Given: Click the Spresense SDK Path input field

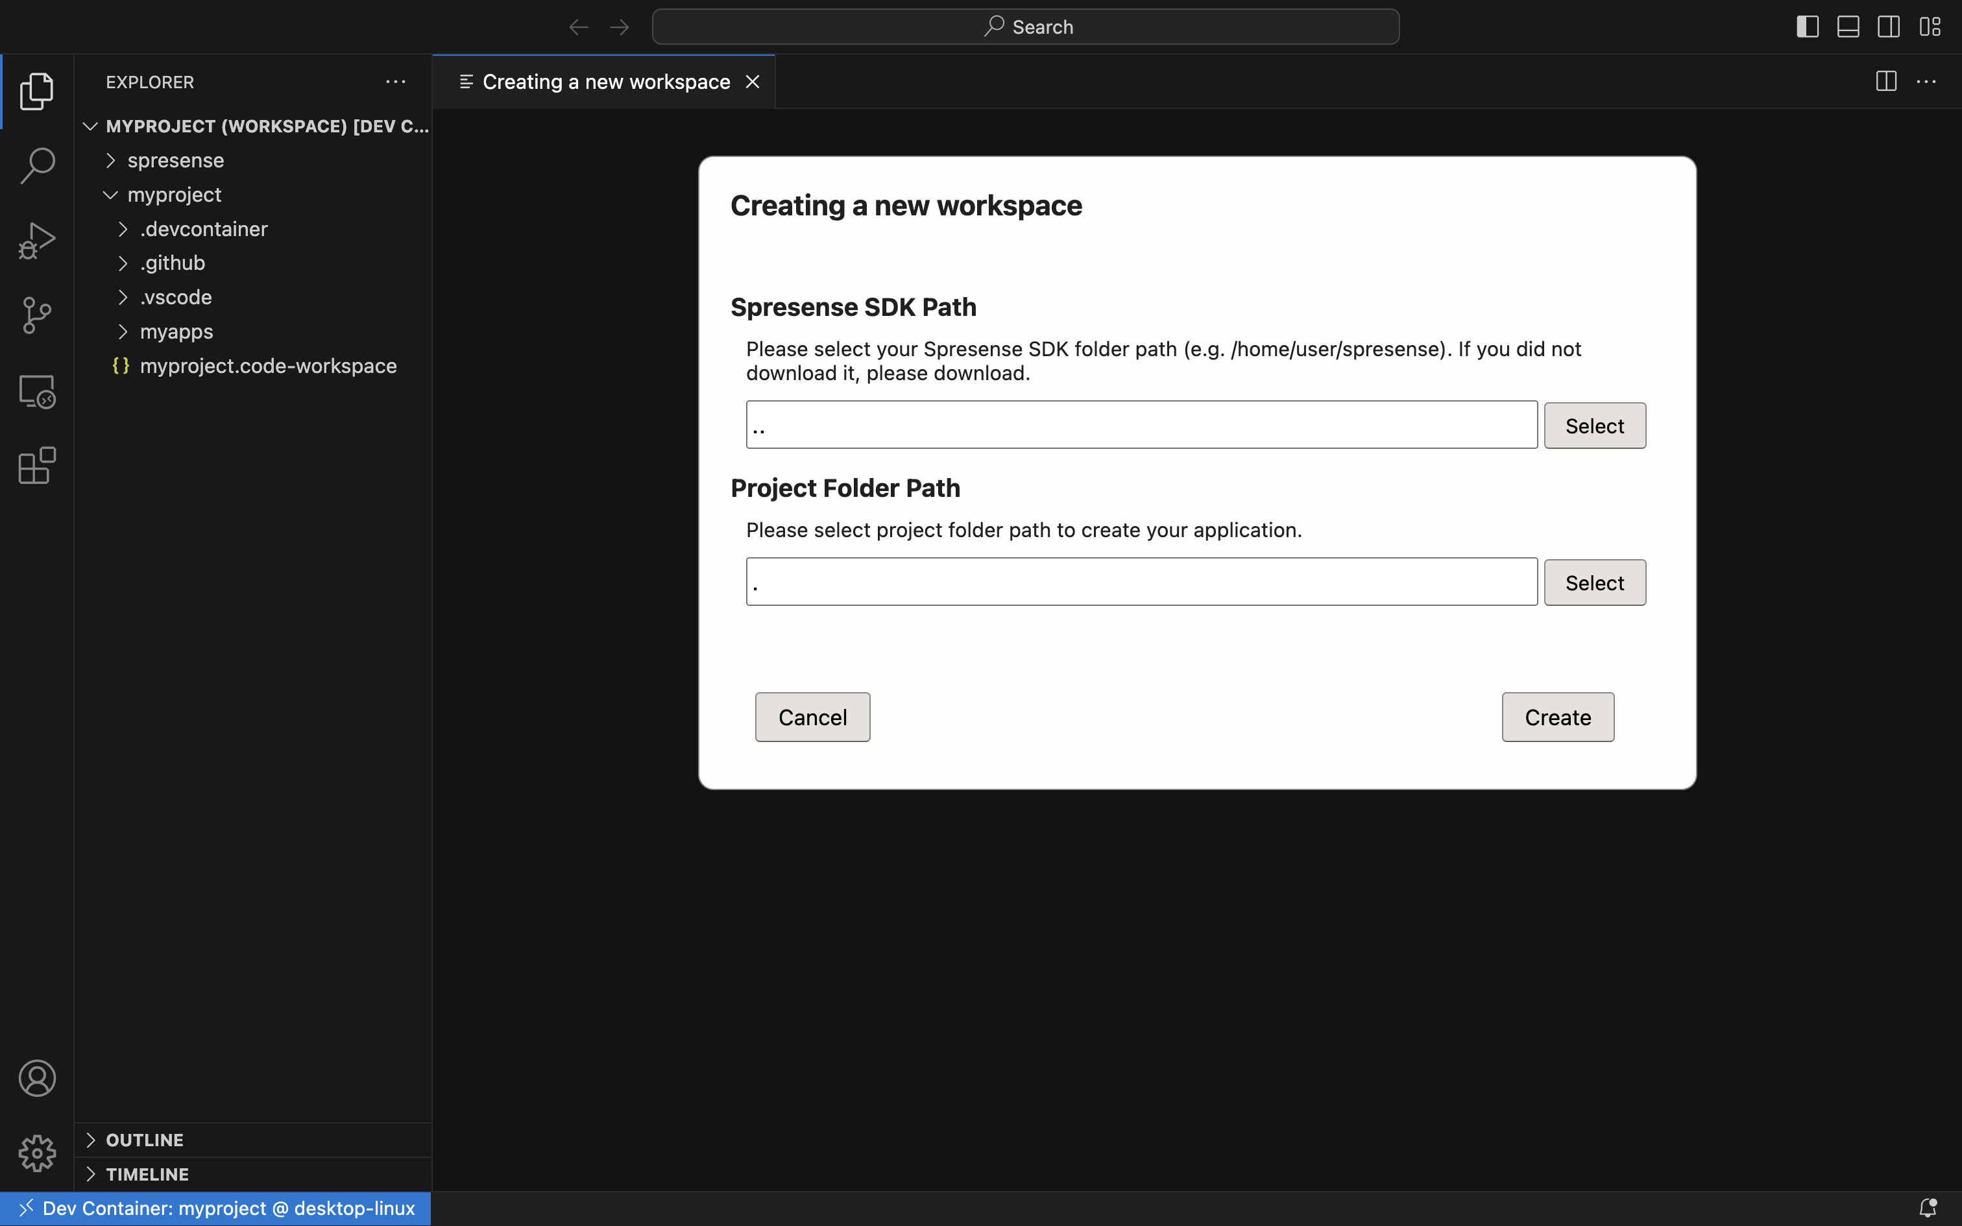Looking at the screenshot, I should click(x=1141, y=425).
